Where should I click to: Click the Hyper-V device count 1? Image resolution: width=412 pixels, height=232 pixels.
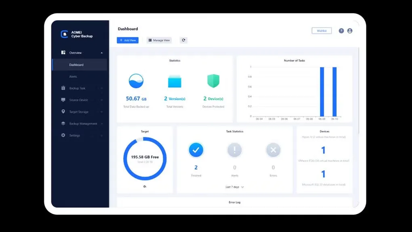pos(324,150)
